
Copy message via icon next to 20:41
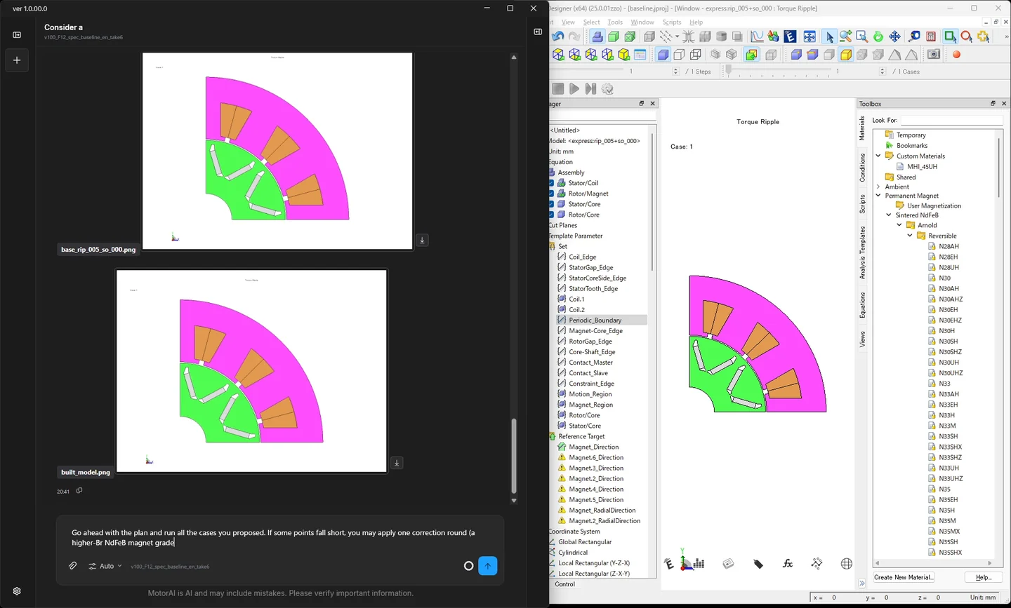pyautogui.click(x=79, y=491)
